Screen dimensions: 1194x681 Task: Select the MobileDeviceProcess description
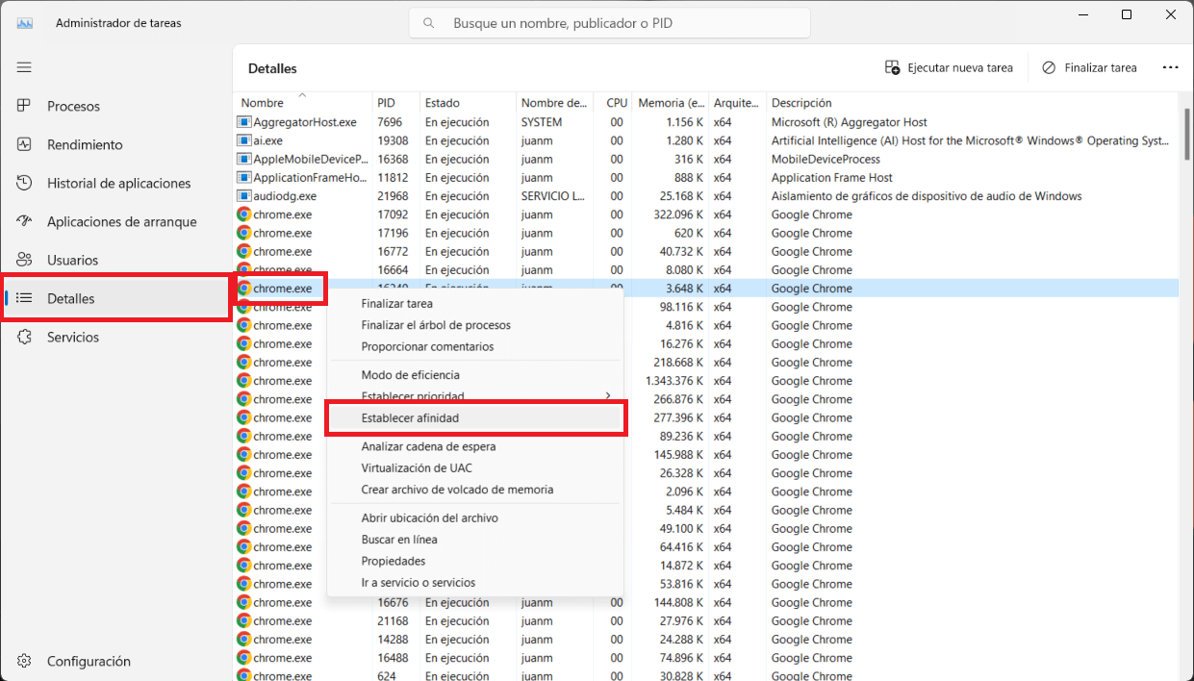coord(826,159)
